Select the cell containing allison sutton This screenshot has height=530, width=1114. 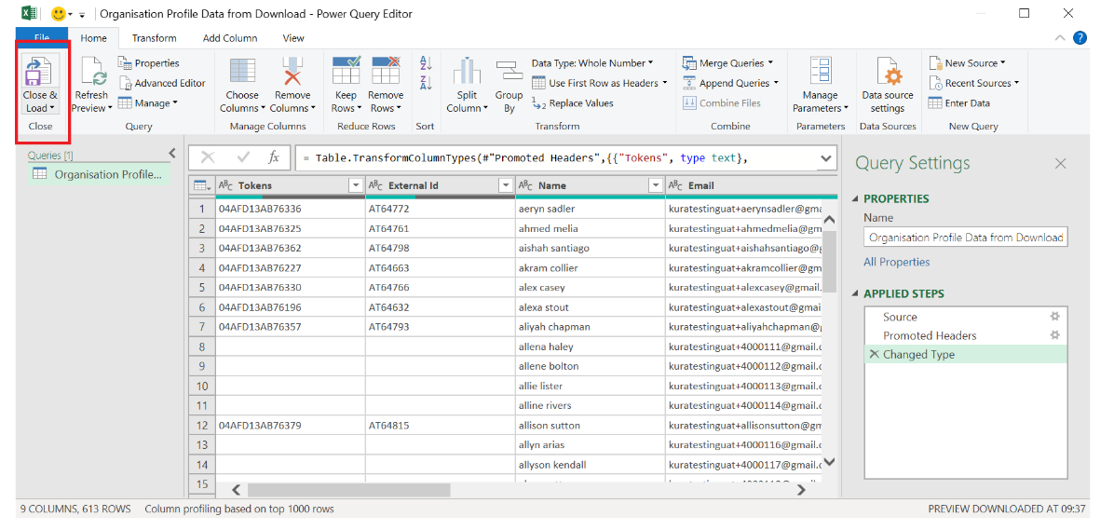pyautogui.click(x=591, y=426)
